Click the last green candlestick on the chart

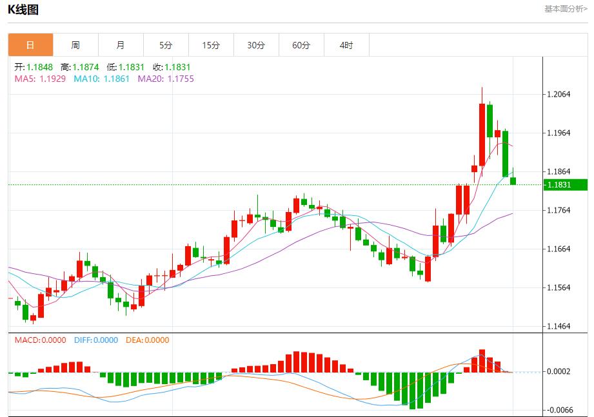[513, 181]
